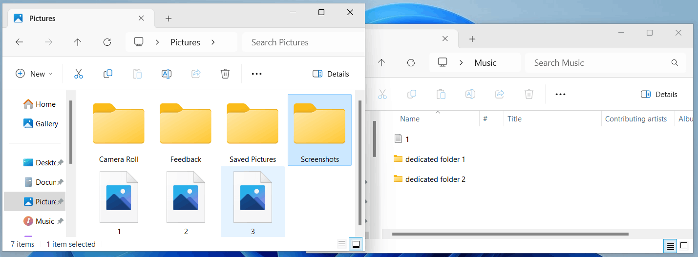This screenshot has height=257, width=698.
Task: Click Copy icon in Pictures window toolbar
Action: pyautogui.click(x=108, y=74)
